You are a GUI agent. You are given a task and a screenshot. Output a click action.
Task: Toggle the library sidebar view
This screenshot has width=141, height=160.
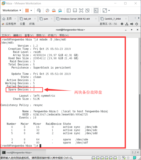coord(69,10)
